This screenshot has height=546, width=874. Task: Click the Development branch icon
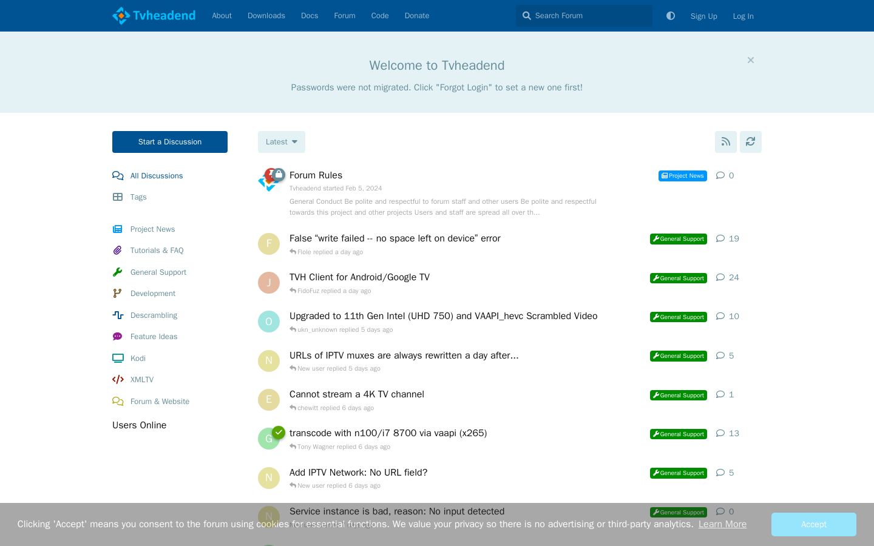[x=118, y=294]
